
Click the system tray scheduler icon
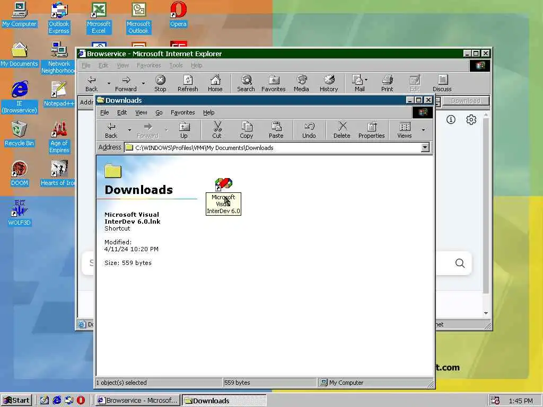495,401
